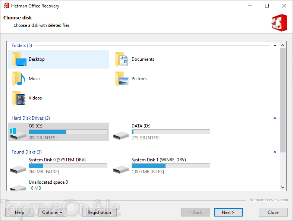293x221 pixels.
Task: Proceed with the Next button
Action: point(229,212)
